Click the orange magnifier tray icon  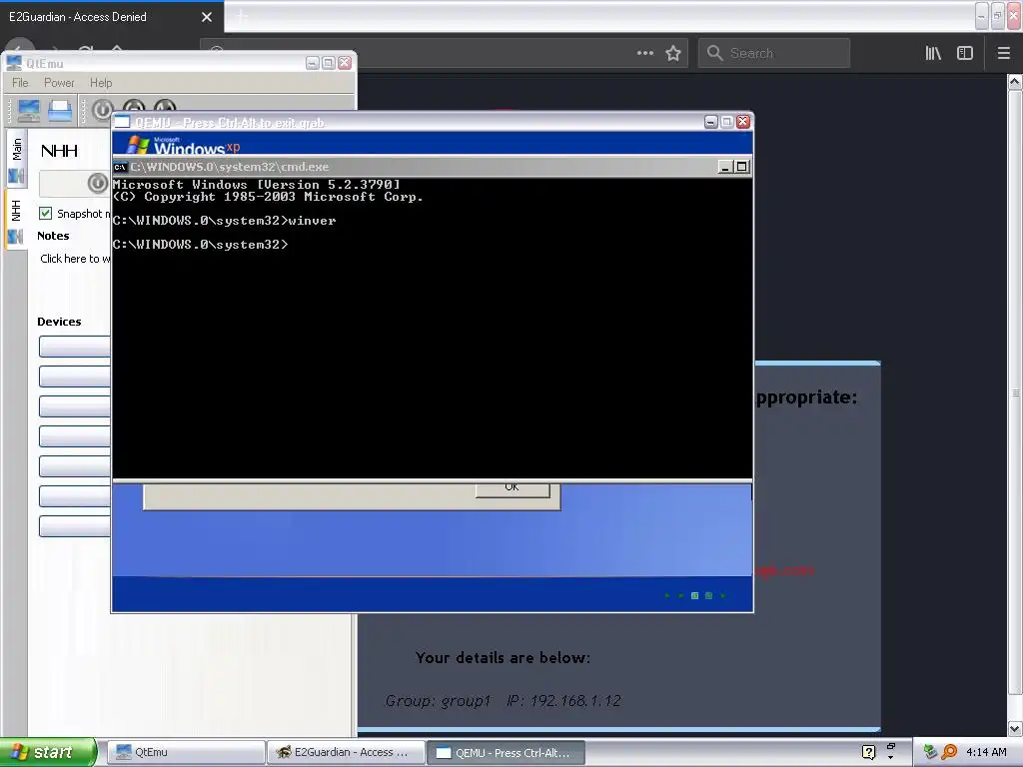pyautogui.click(x=950, y=752)
